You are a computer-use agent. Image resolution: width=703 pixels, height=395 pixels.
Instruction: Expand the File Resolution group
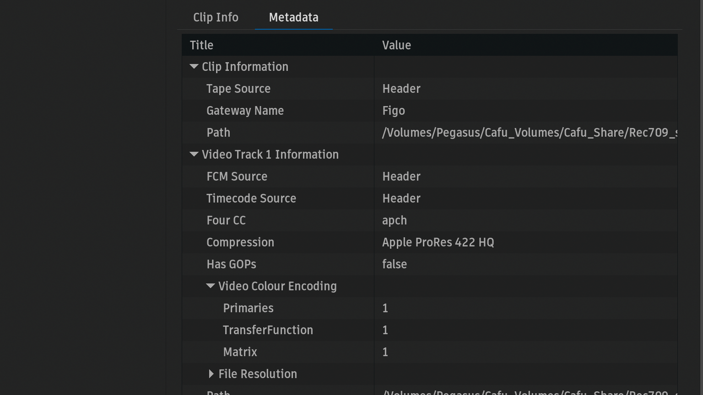[x=211, y=374]
